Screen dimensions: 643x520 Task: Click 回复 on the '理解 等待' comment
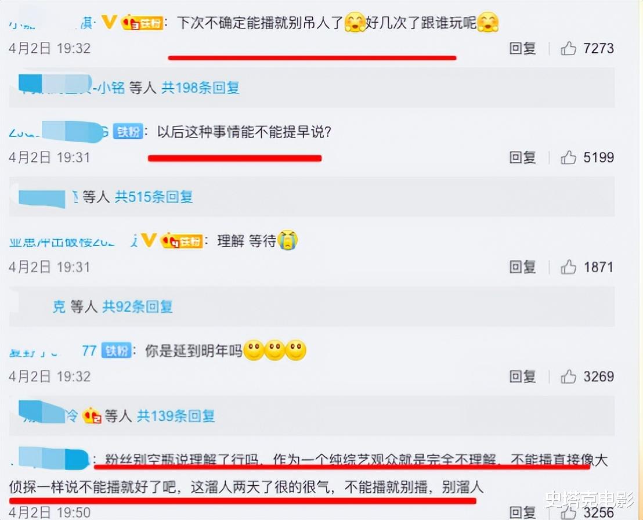[x=522, y=268]
